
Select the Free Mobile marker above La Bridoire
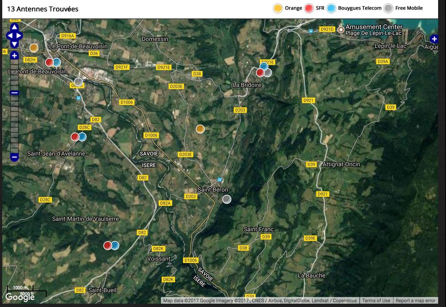coord(268,73)
